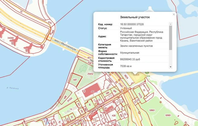This screenshot has width=198, height=126.
Task: Click the green beach Пляж icon
Action: click(147, 73)
